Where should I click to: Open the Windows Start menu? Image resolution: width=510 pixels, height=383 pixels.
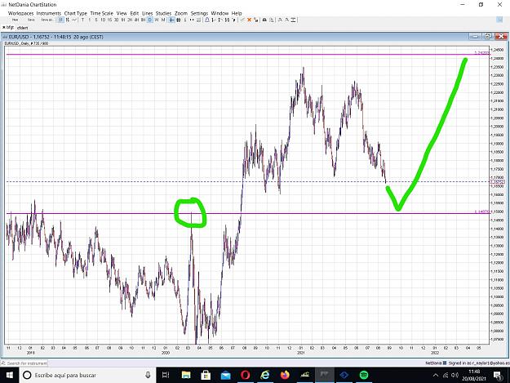pos(10,375)
